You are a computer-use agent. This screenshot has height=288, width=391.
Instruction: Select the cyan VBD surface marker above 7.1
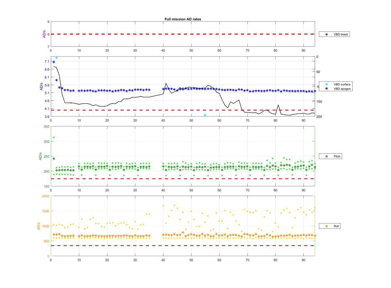click(56, 58)
